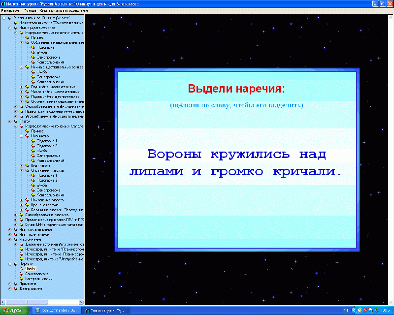This screenshot has height=315, width=394.
Task: Click icon beside 'Время глагола' node
Action: pos(27,205)
